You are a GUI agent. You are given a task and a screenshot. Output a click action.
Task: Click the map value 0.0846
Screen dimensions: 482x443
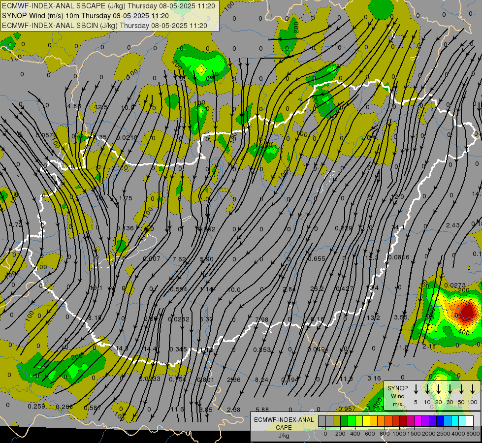[x=399, y=257]
